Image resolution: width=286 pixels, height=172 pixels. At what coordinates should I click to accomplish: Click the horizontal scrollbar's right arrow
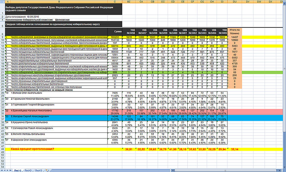(280, 170)
